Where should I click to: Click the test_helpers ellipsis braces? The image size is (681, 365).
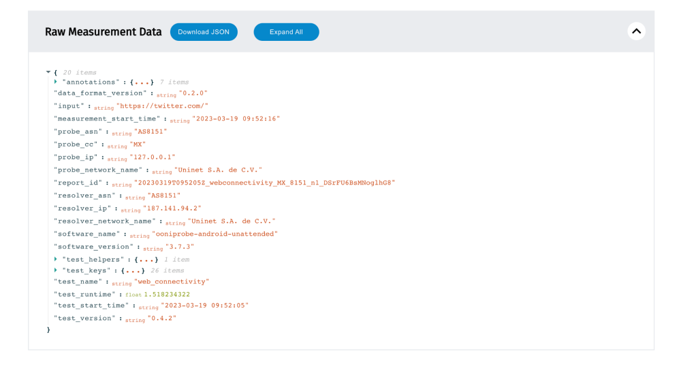(x=146, y=259)
